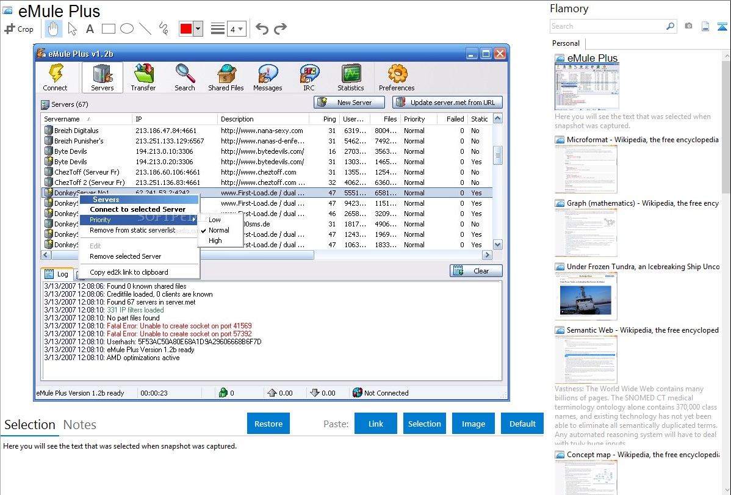Open the Servers toolbar section in eMule
This screenshot has width=731, height=495.
tap(102, 78)
